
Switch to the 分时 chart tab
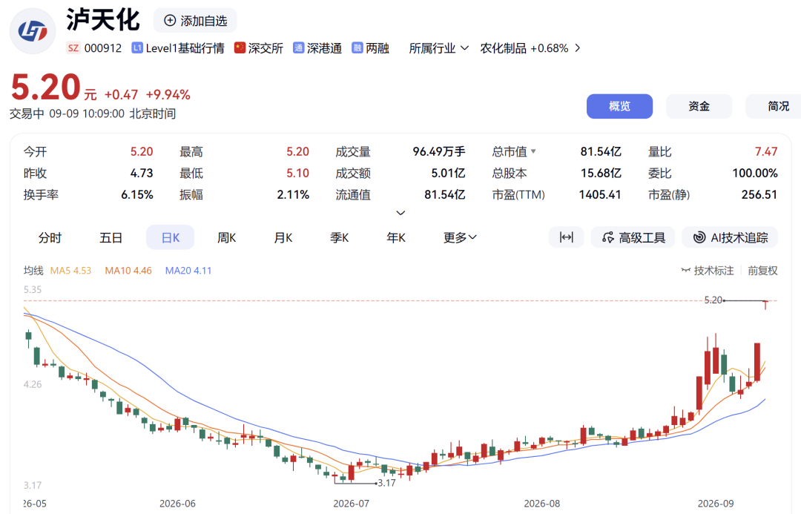50,237
